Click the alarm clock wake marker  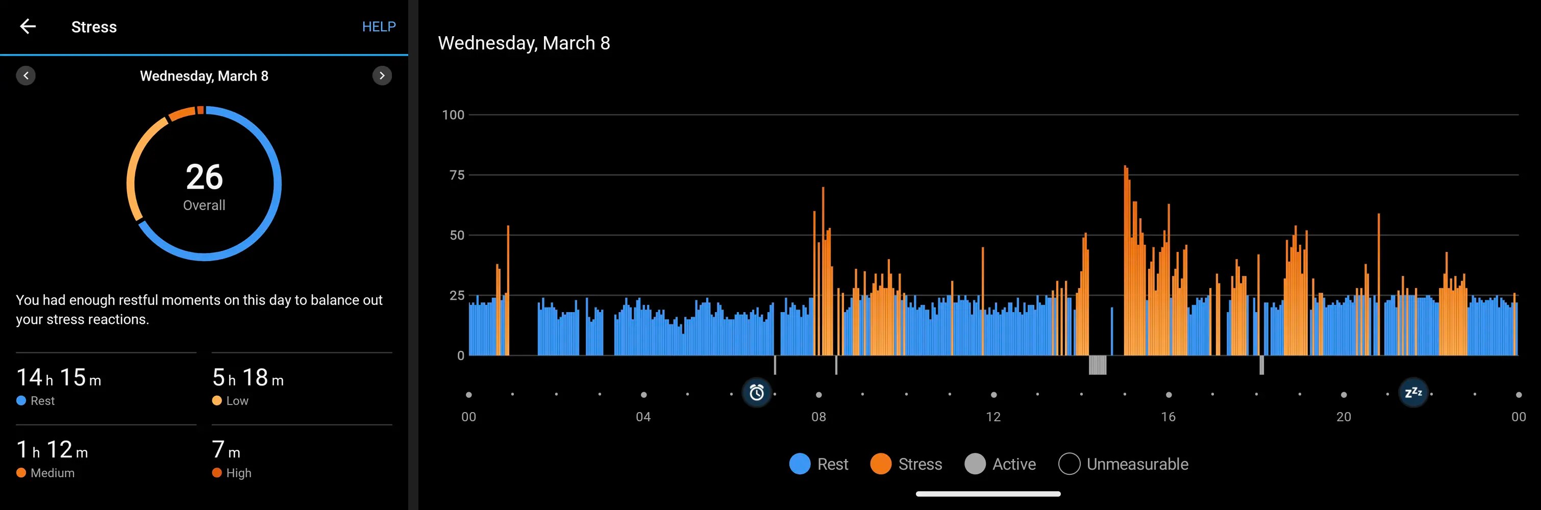756,392
